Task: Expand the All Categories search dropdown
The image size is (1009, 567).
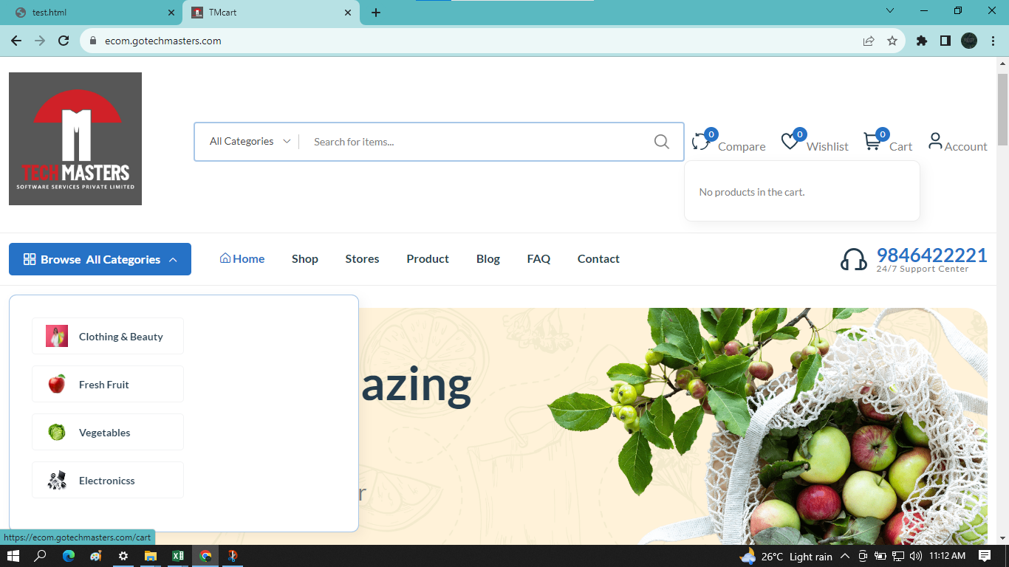Action: click(x=250, y=142)
